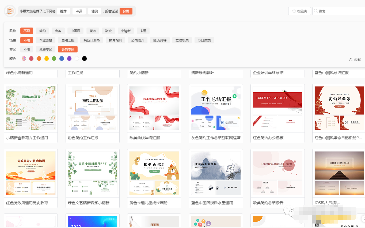
Task: Click the 简约小清新 template title
Action: point(139,73)
